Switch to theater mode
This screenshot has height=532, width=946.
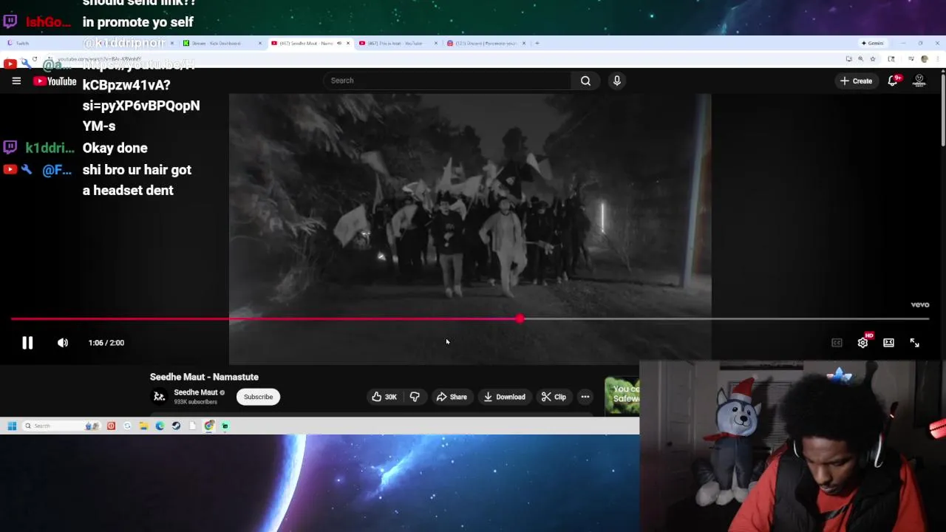click(x=888, y=343)
